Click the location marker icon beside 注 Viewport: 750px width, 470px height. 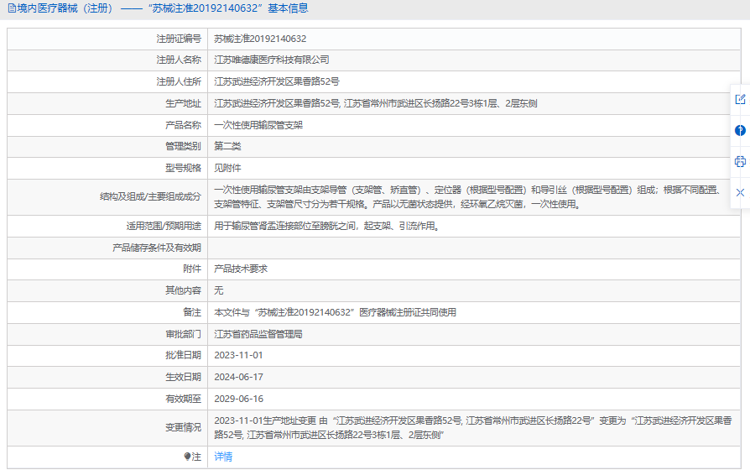[188, 457]
